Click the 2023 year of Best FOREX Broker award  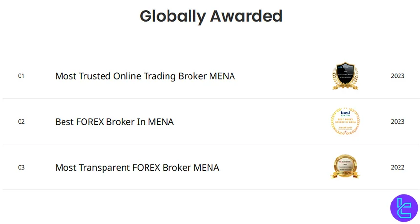click(x=398, y=122)
